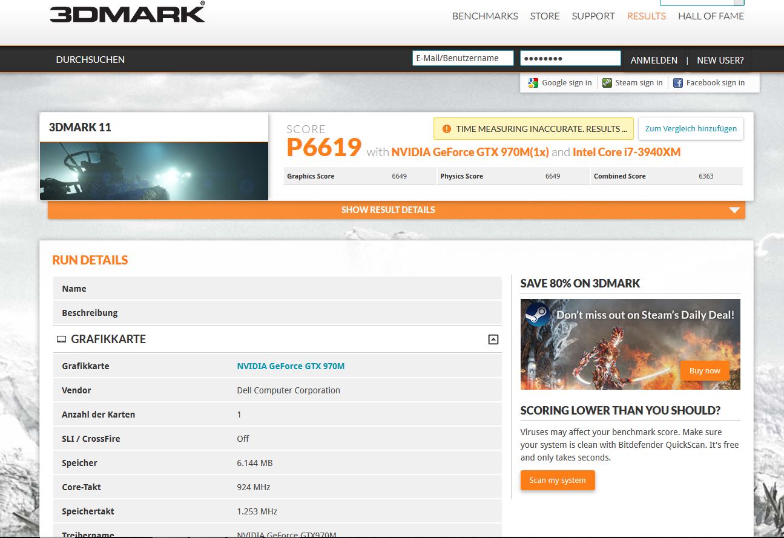Click the 3DMark logo
This screenshot has width=784, height=538.
[x=127, y=13]
